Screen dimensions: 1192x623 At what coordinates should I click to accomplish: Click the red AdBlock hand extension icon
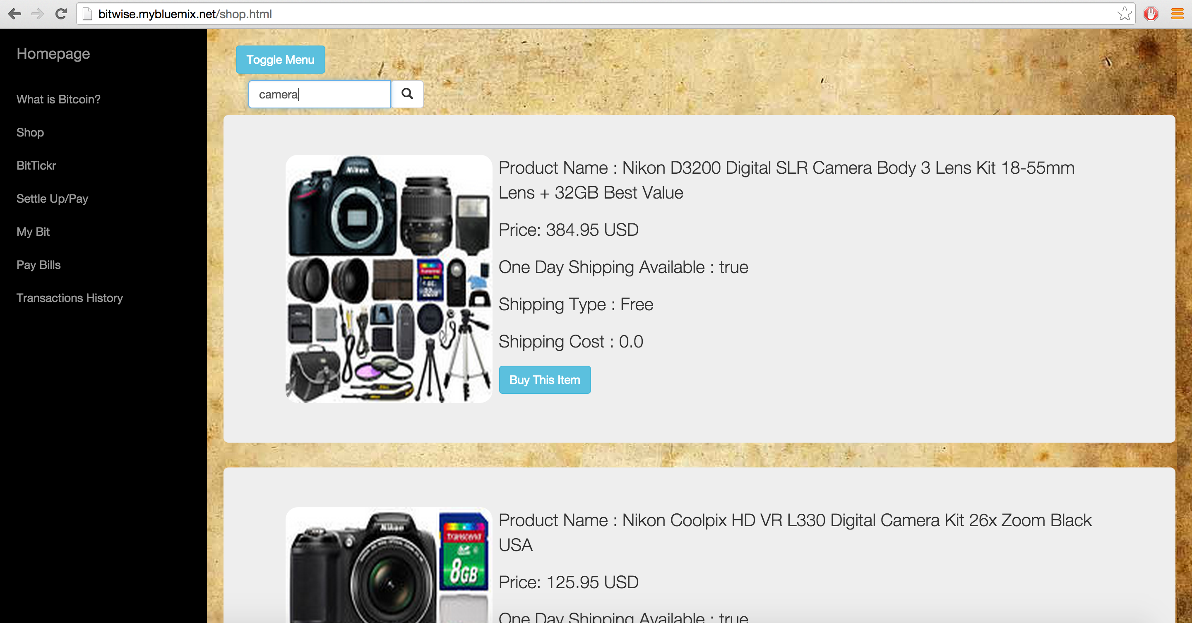[x=1151, y=14]
